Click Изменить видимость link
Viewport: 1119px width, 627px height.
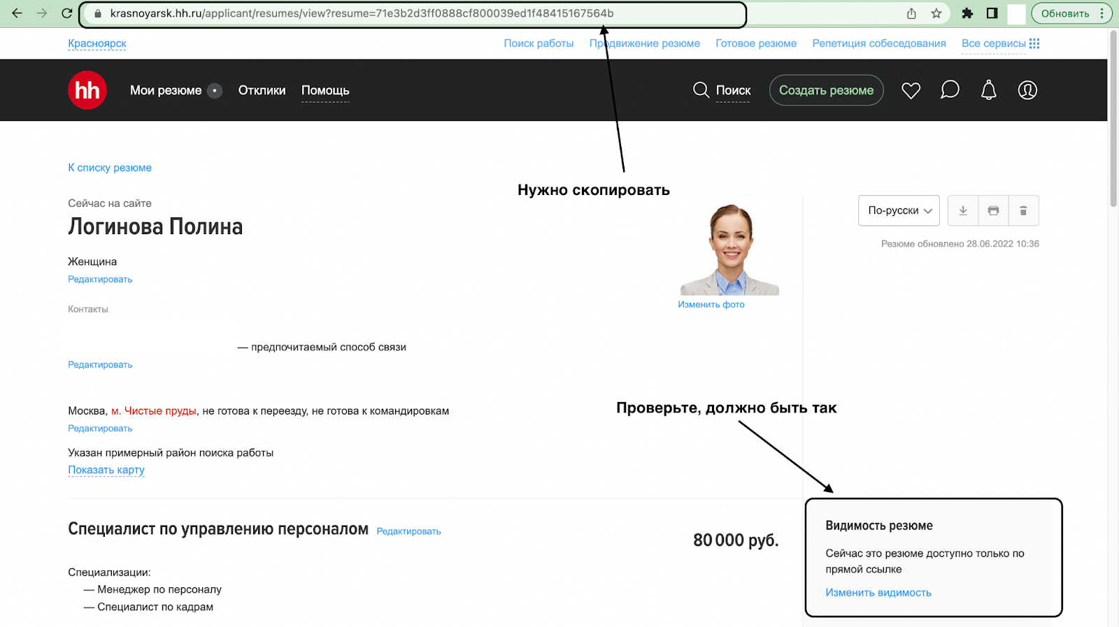tap(878, 592)
